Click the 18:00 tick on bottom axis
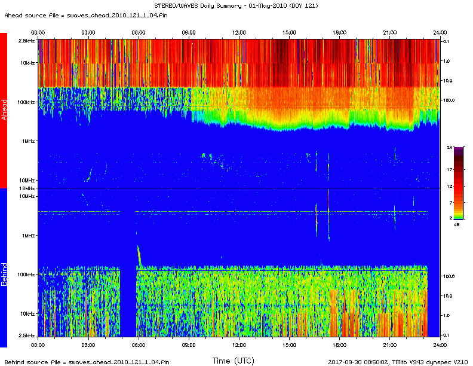Screen dimensions: 473x366 339,345
